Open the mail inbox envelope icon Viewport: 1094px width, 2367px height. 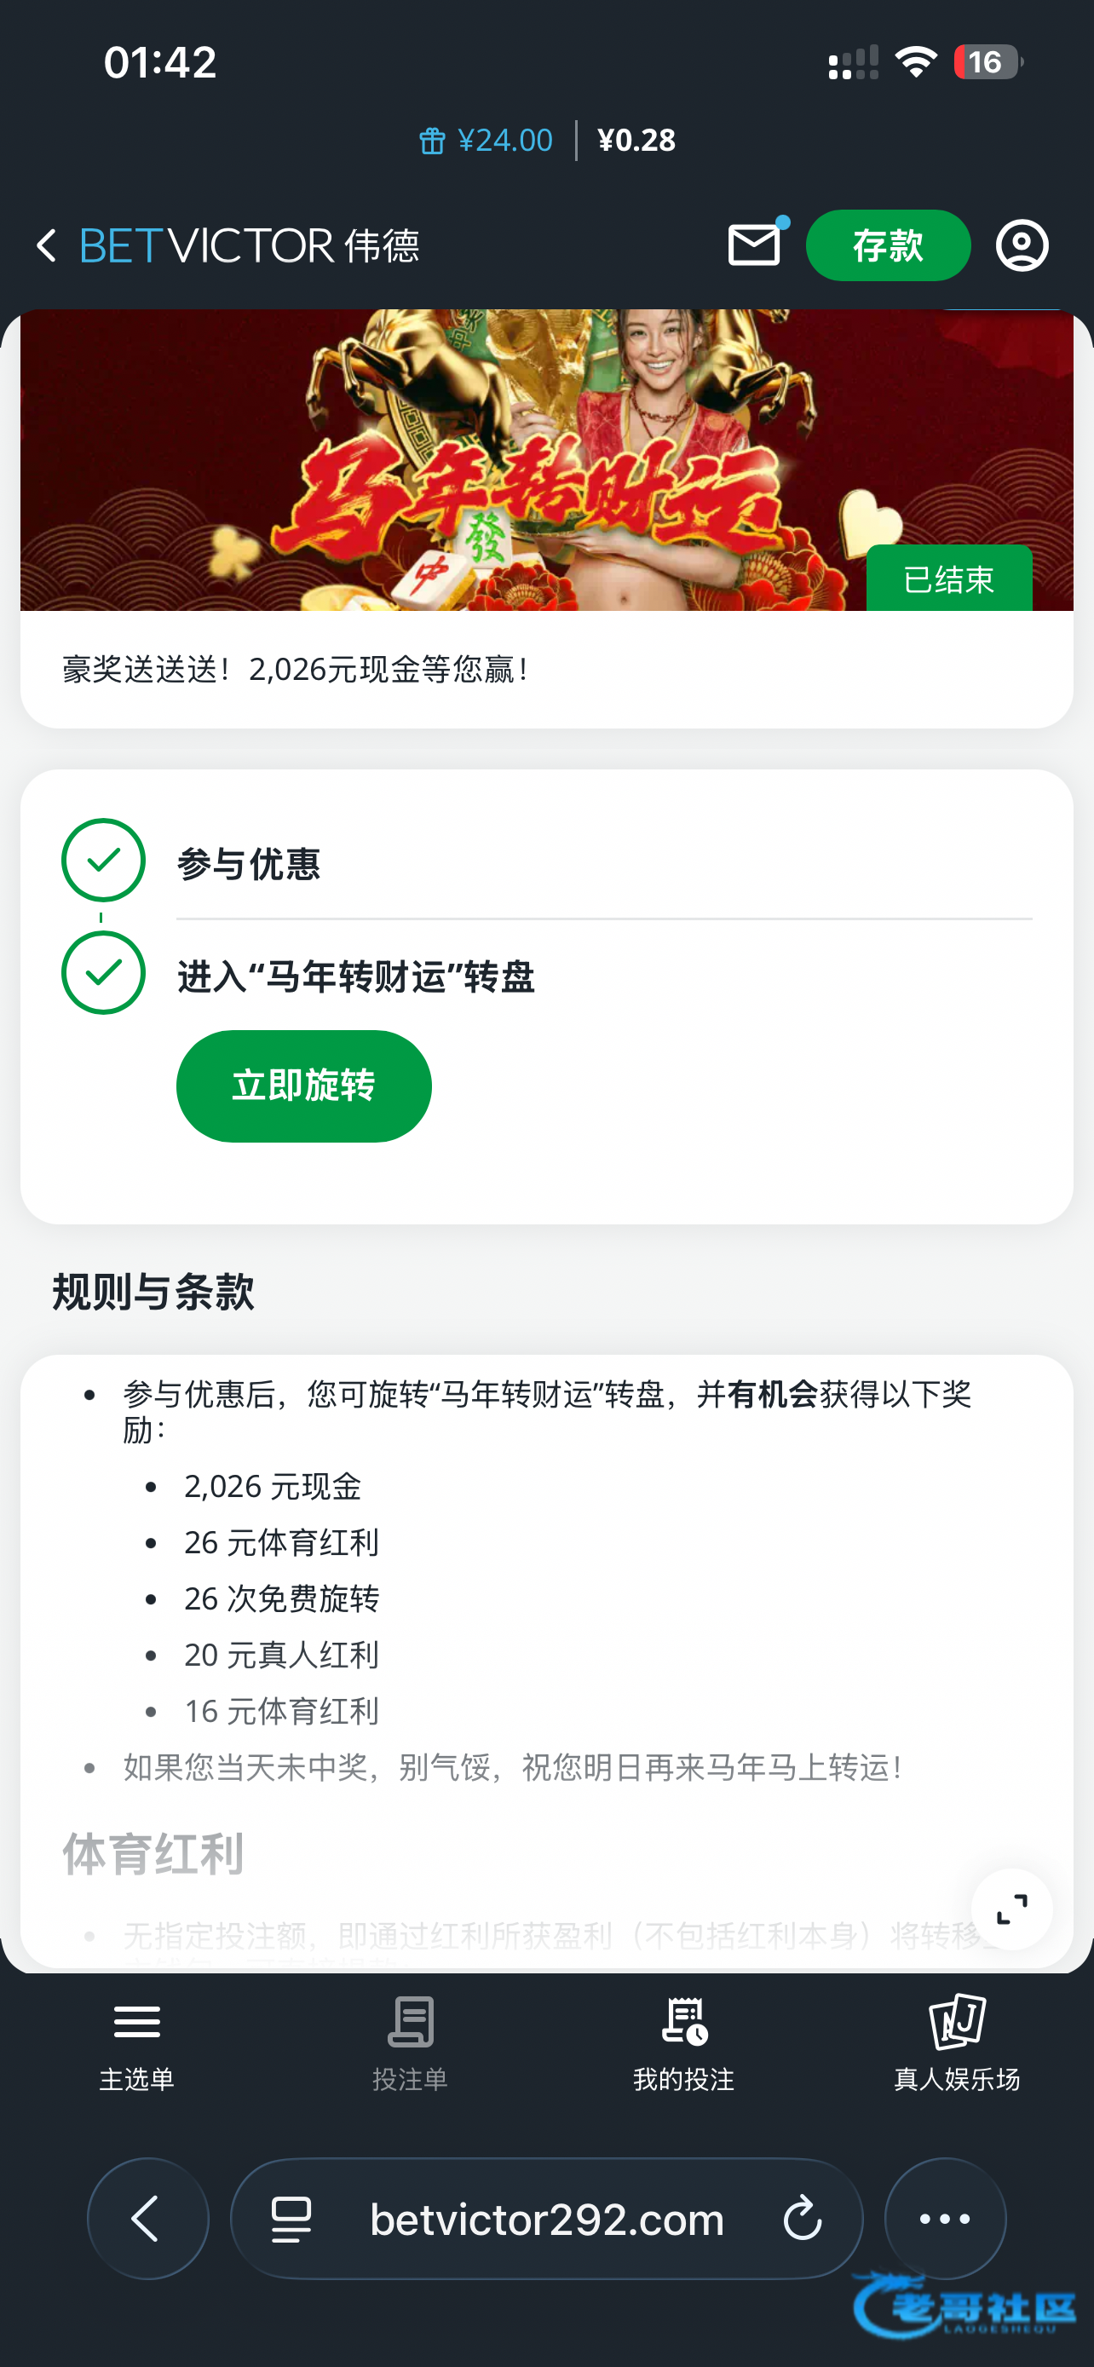click(x=754, y=245)
